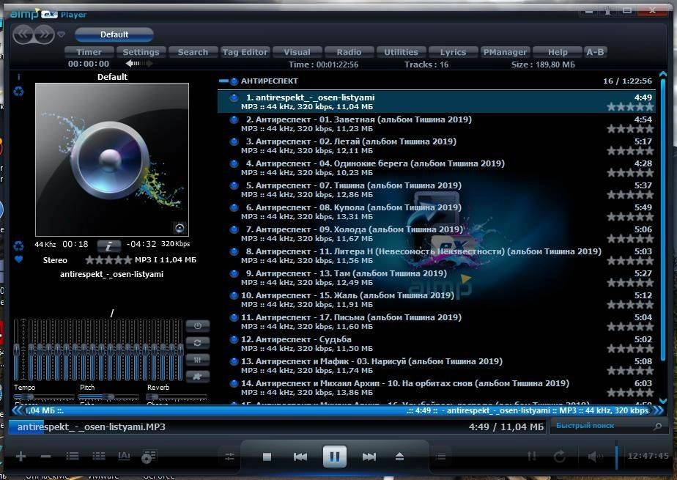Select track 5 Тишина

point(437,190)
